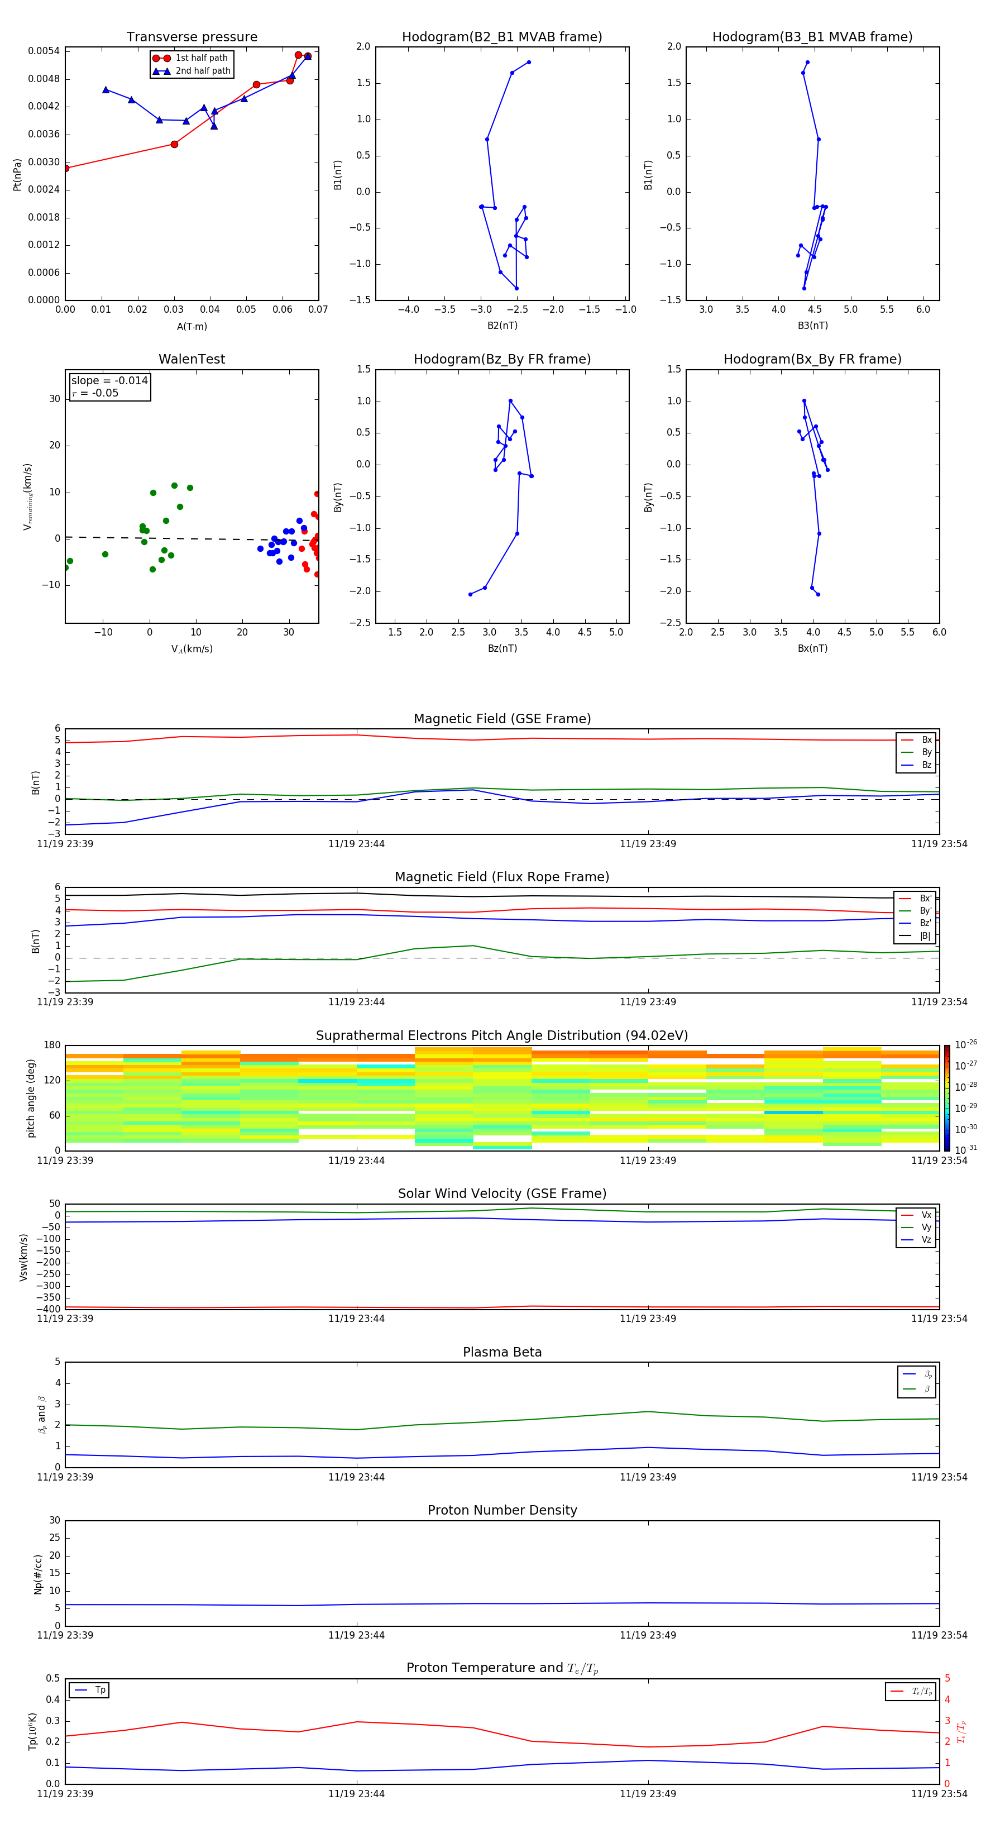Click the "Proton Temperature and Te/Tp" title

(502, 1668)
